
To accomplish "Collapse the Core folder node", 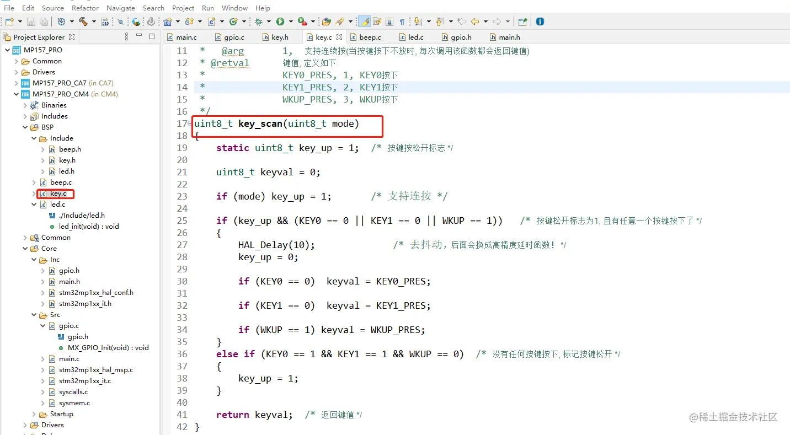I will 25,249.
